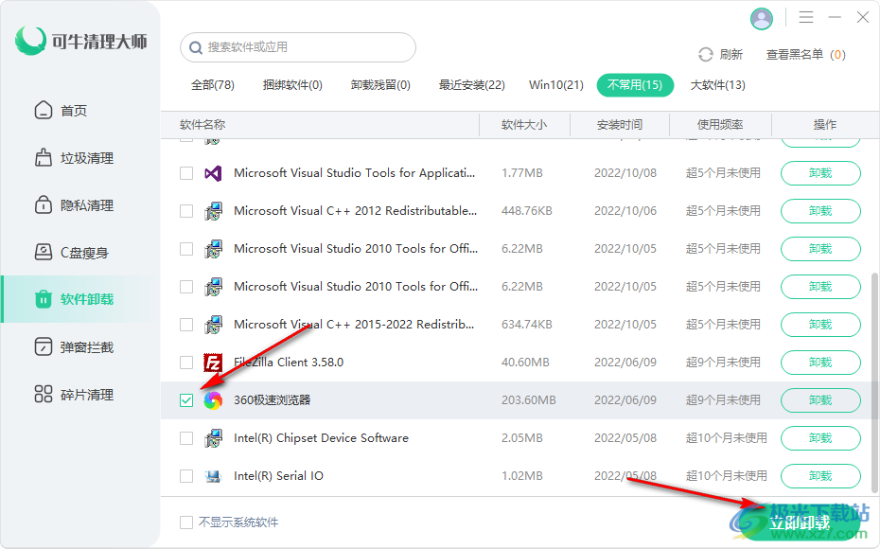Select the 不常用(15) tab
880x549 pixels.
pyautogui.click(x=635, y=85)
